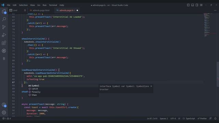Open the File menu
The height and width of the screenshot is (123, 219).
coord(9,5)
